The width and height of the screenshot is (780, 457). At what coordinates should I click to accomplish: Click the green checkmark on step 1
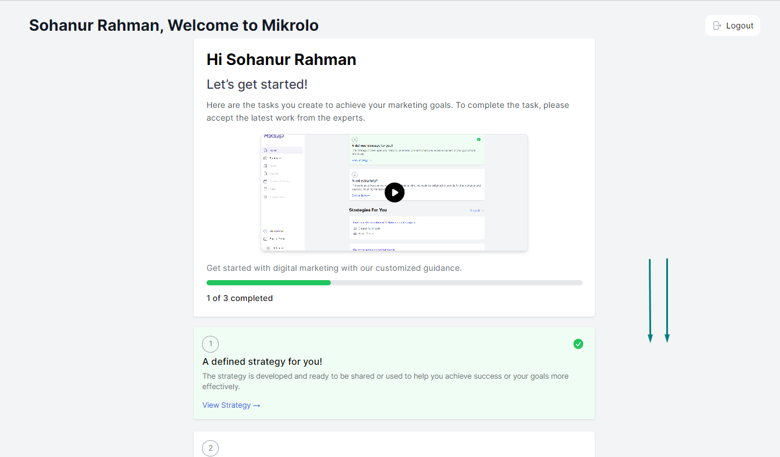(578, 344)
